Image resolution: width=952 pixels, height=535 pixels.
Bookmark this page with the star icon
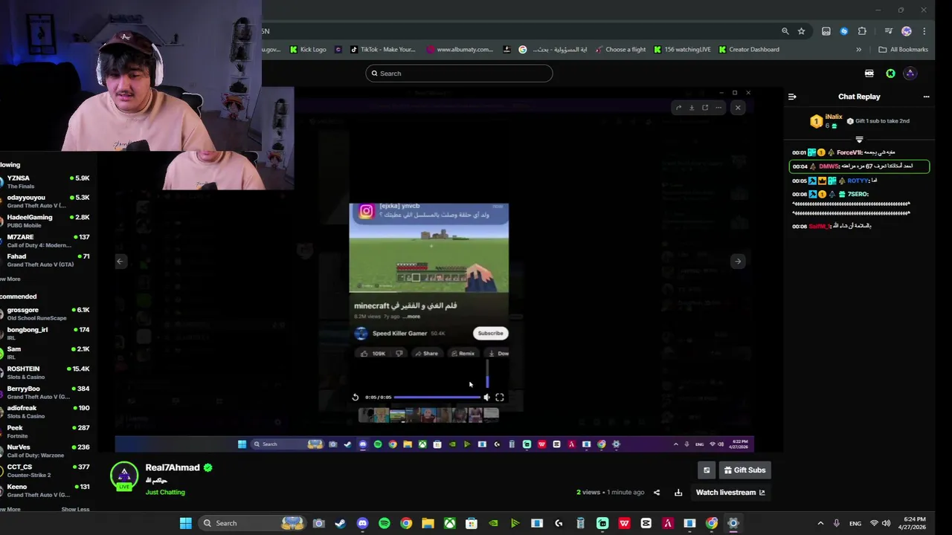(801, 31)
